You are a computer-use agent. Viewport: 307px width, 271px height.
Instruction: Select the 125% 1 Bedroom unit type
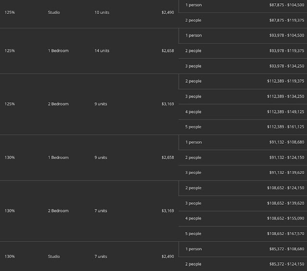[58, 51]
